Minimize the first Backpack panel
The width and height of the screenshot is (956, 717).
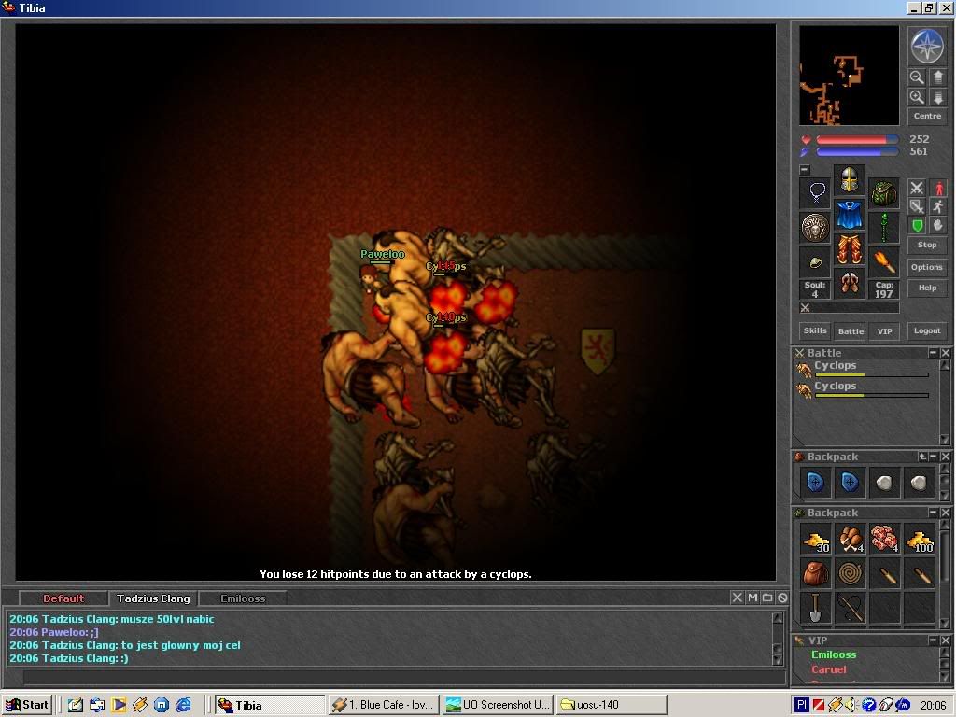click(933, 456)
